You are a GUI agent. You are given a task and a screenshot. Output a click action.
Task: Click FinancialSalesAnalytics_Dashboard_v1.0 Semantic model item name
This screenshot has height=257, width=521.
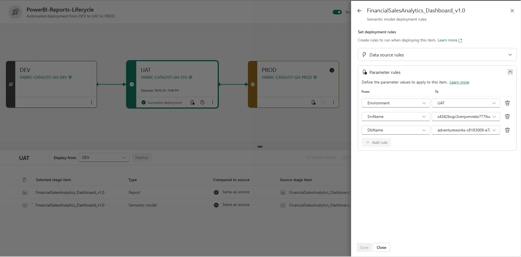(x=70, y=205)
